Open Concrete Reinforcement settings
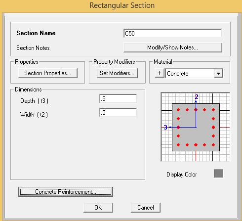Image resolution: width=242 pixels, height=221 pixels. click(x=66, y=192)
